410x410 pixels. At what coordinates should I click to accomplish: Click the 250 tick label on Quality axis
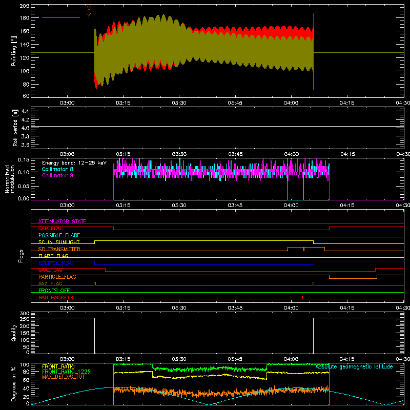point(25,319)
